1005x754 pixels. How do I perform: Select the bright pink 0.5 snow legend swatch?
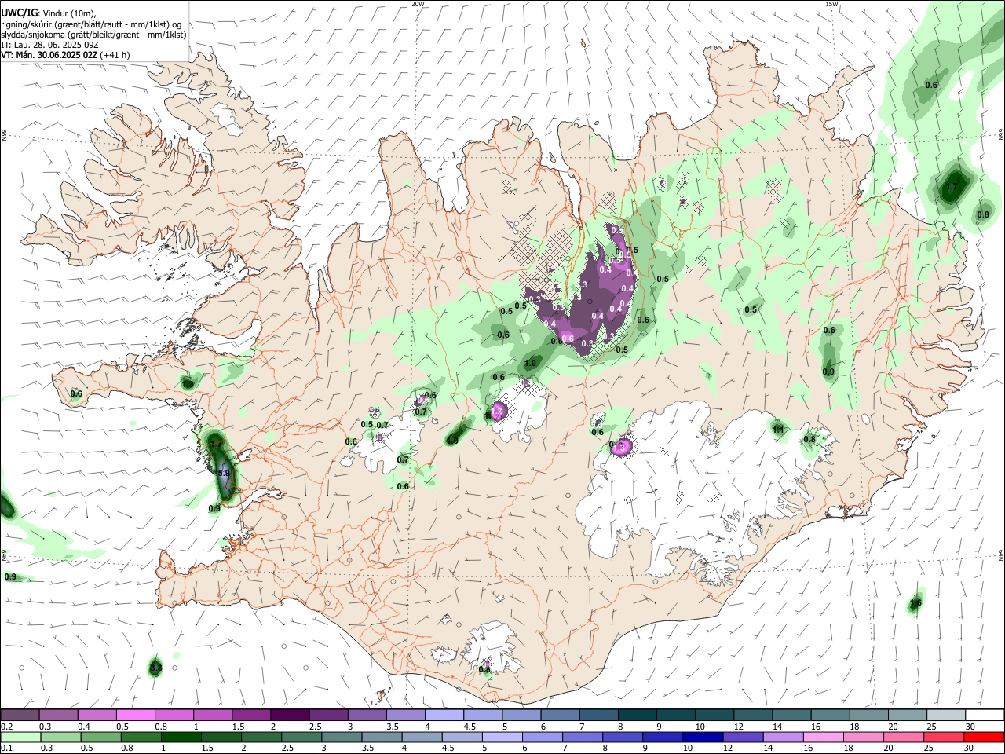[135, 715]
